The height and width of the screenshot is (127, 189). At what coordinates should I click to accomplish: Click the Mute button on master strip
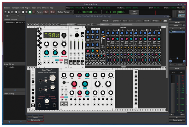click(x=177, y=69)
